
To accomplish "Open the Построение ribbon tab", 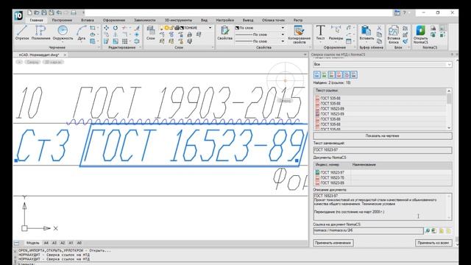I will [62, 20].
